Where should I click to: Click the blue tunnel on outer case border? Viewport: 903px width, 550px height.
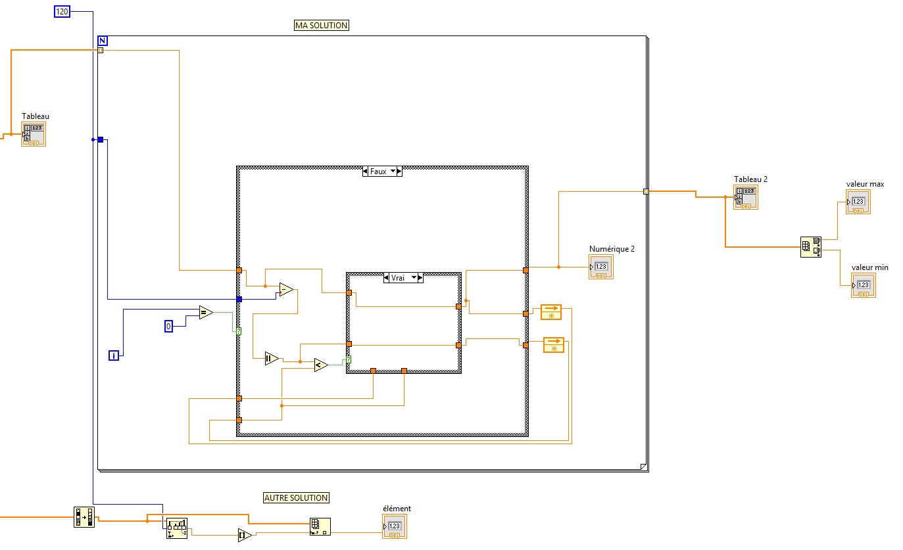point(239,299)
